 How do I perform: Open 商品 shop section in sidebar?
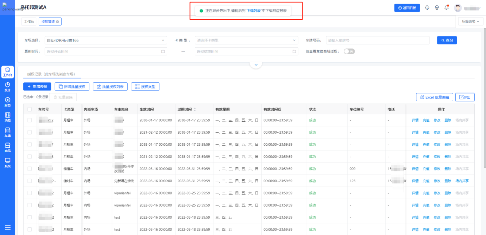tap(7, 148)
